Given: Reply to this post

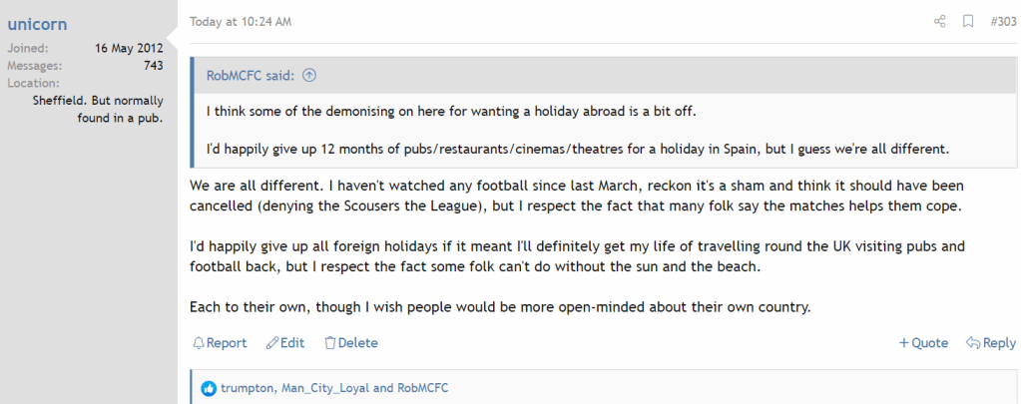Looking at the screenshot, I should coord(990,343).
